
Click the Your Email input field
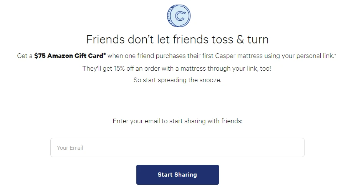[x=177, y=147]
